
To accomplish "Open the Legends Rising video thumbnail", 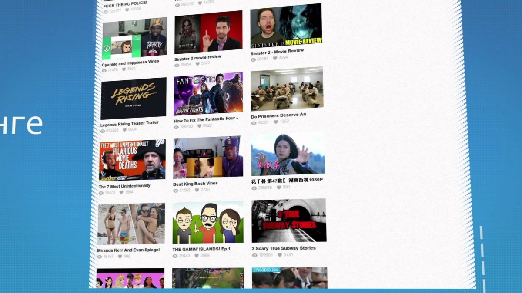I will tap(134, 98).
